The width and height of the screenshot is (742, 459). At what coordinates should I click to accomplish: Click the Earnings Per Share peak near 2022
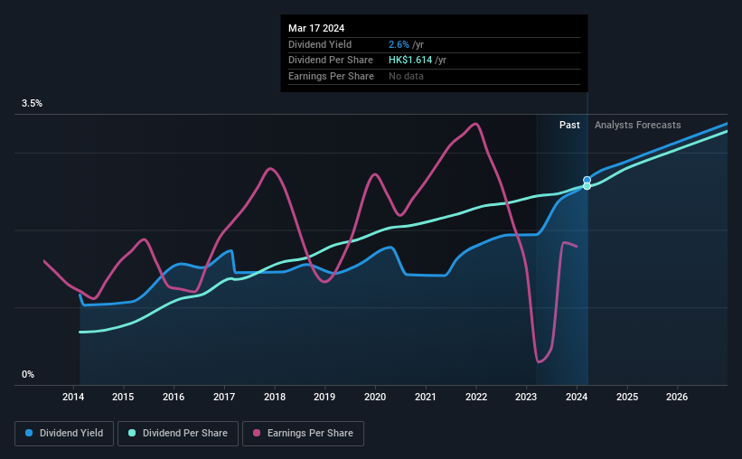(475, 124)
